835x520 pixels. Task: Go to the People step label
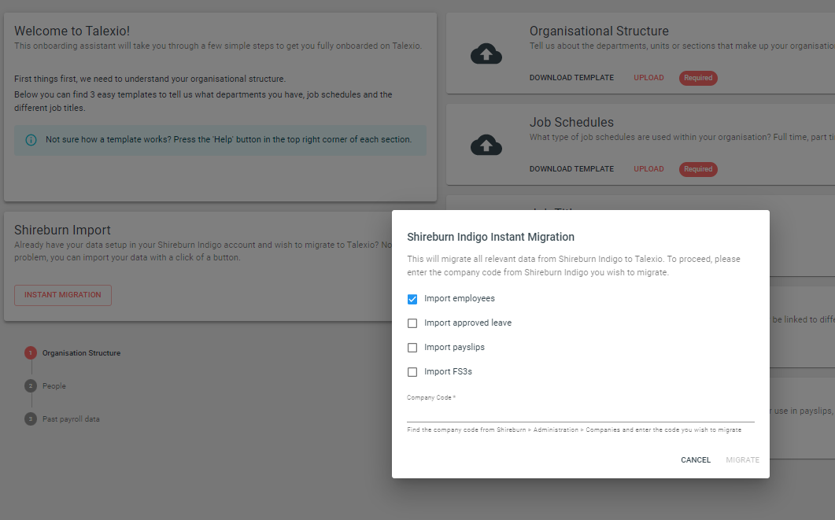coord(54,386)
